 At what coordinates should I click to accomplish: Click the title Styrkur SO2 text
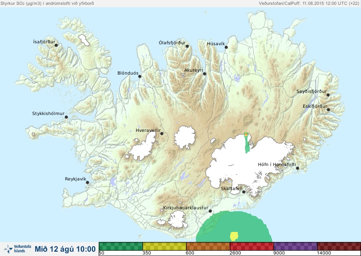point(47,3)
